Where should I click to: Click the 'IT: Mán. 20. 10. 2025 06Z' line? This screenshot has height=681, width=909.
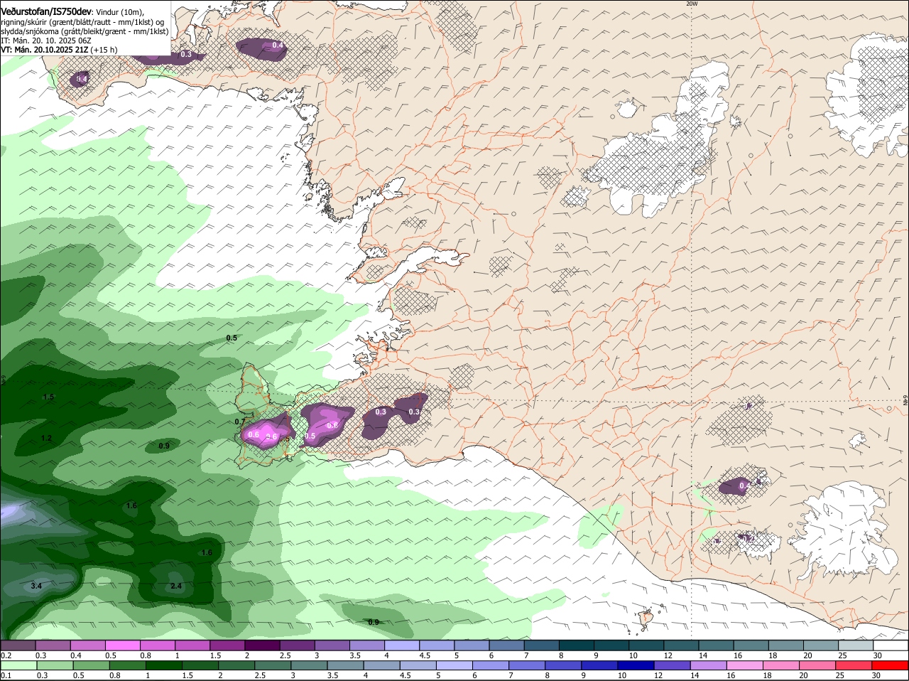(46, 41)
